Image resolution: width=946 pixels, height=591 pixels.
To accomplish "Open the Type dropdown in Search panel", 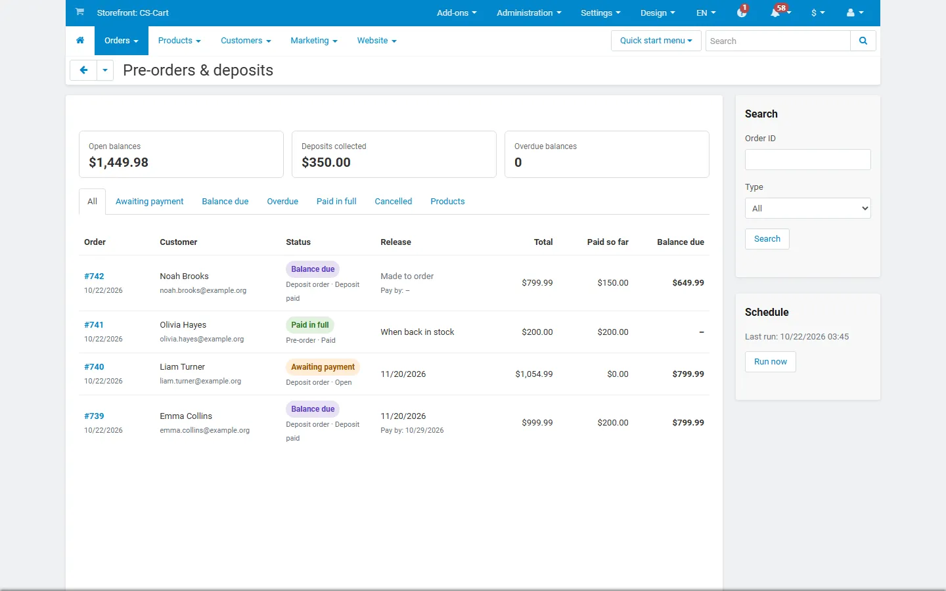I will pos(807,208).
